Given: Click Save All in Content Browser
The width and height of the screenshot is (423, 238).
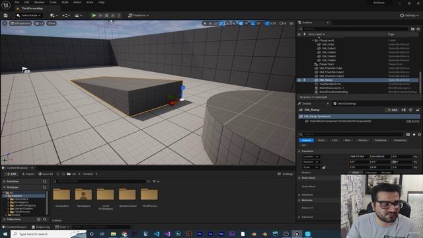Looking at the screenshot, I should click(x=46, y=174).
